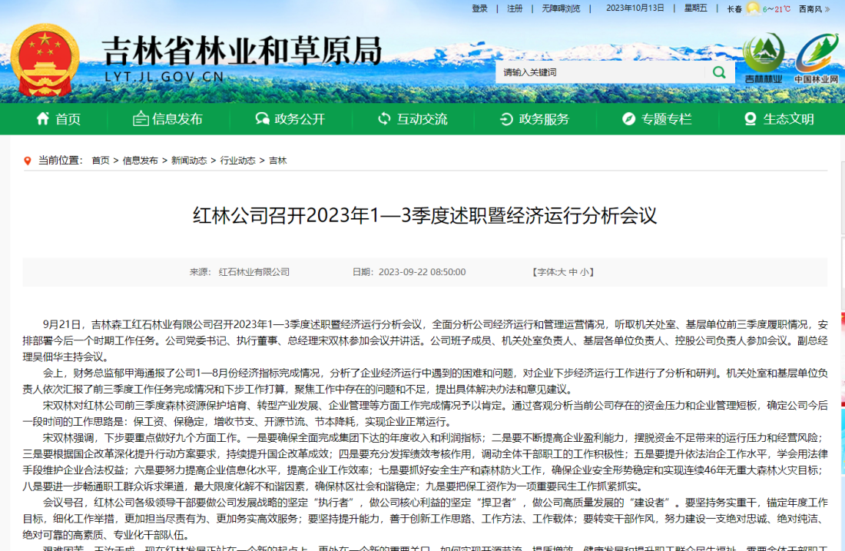Click the search magnifier icon
This screenshot has height=551, width=845.
(x=718, y=72)
